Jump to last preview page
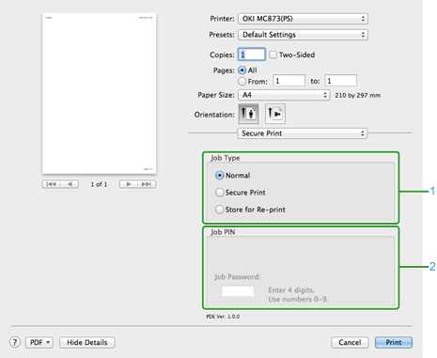This screenshot has width=437, height=358. coord(147,184)
